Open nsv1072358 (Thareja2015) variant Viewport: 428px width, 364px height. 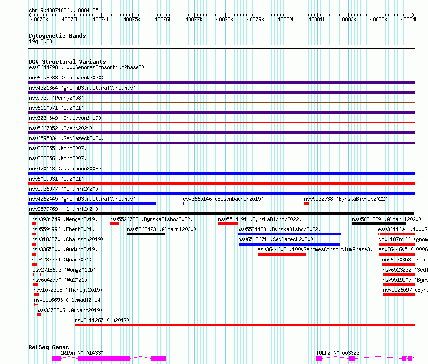(68, 290)
